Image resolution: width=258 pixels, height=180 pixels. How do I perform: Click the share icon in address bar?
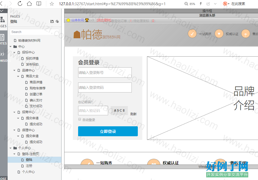pos(208,4)
